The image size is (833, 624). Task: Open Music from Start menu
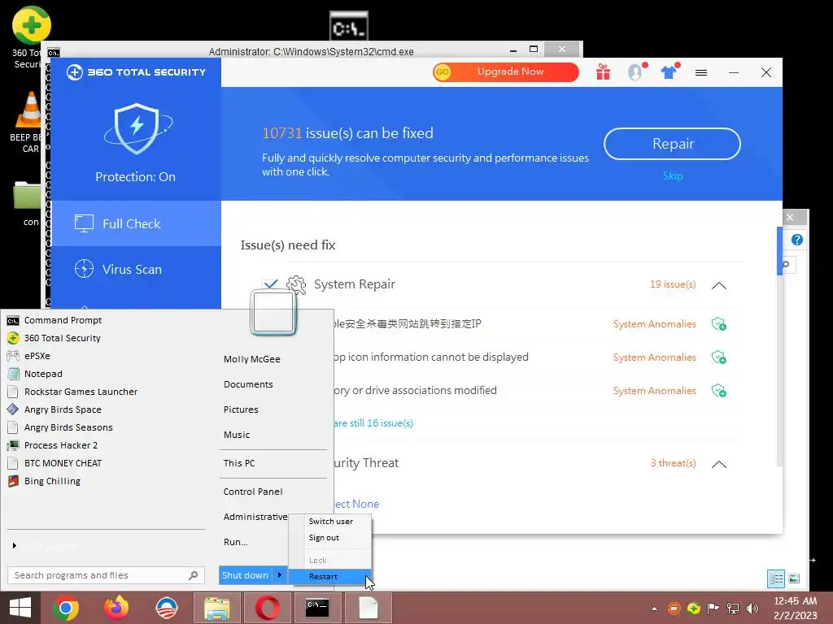point(237,435)
